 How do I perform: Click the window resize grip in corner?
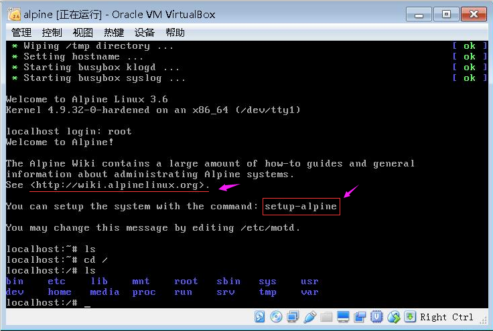pyautogui.click(x=485, y=322)
